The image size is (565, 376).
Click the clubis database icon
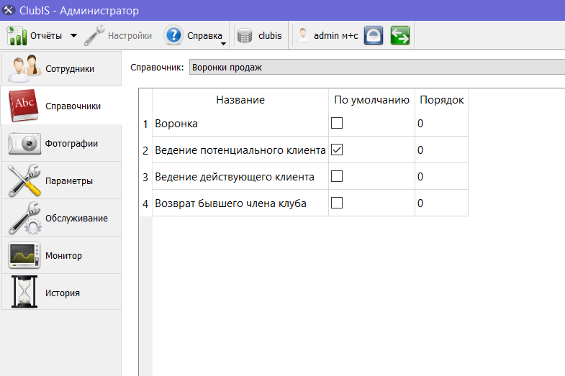pos(245,36)
